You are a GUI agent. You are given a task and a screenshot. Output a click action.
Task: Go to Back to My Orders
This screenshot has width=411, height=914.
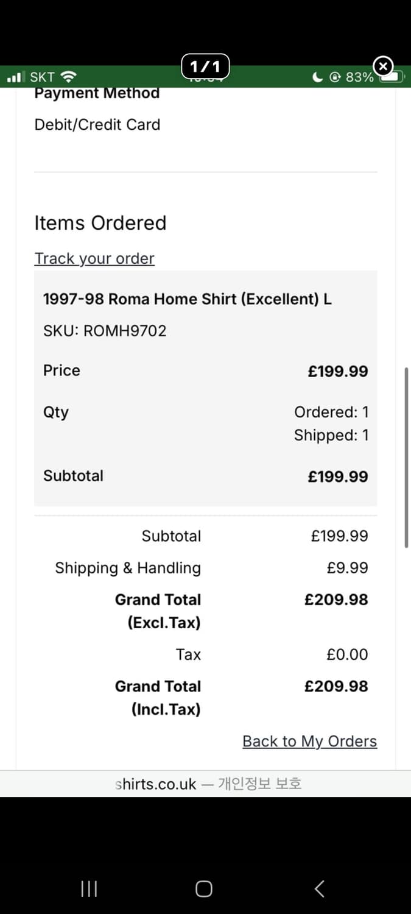309,741
